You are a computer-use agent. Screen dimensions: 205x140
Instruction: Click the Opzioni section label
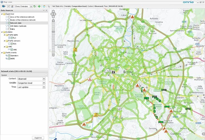pyautogui.click(x=4, y=75)
